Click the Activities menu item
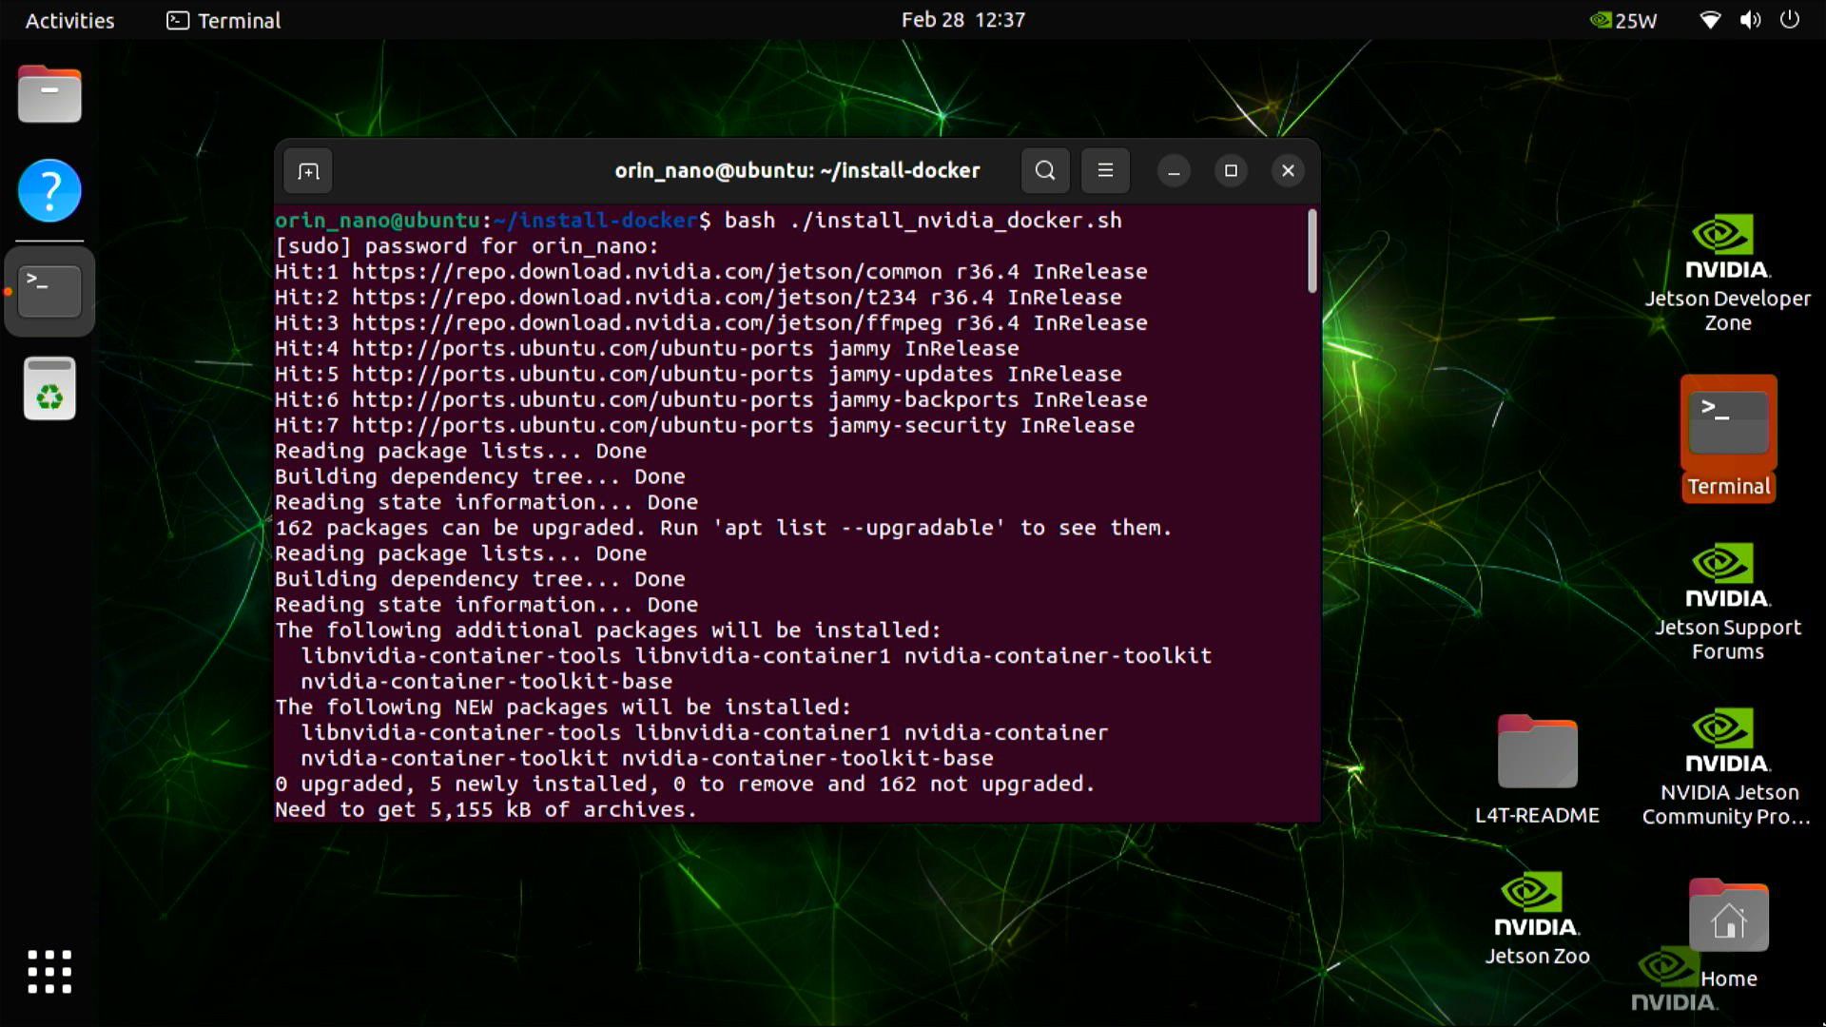 pos(68,20)
